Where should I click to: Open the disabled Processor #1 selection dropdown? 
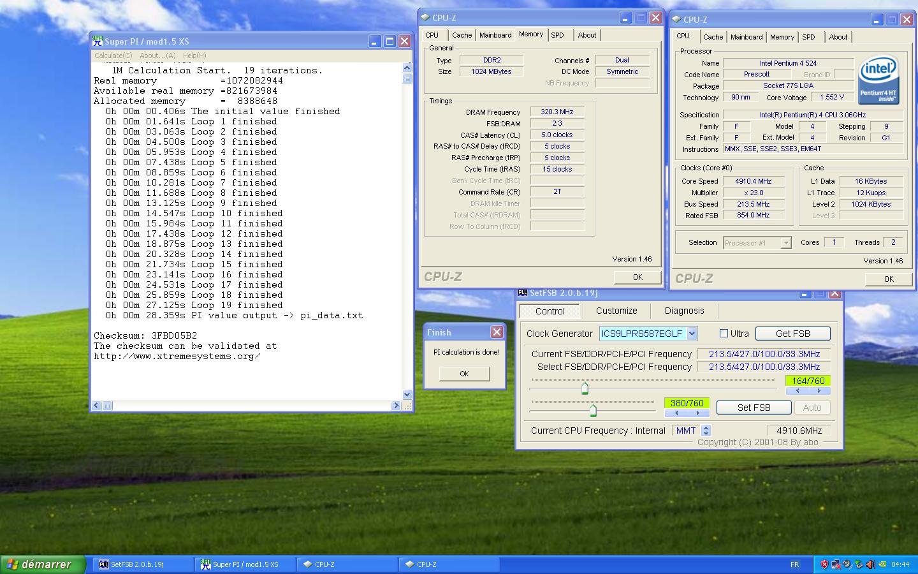(x=785, y=242)
